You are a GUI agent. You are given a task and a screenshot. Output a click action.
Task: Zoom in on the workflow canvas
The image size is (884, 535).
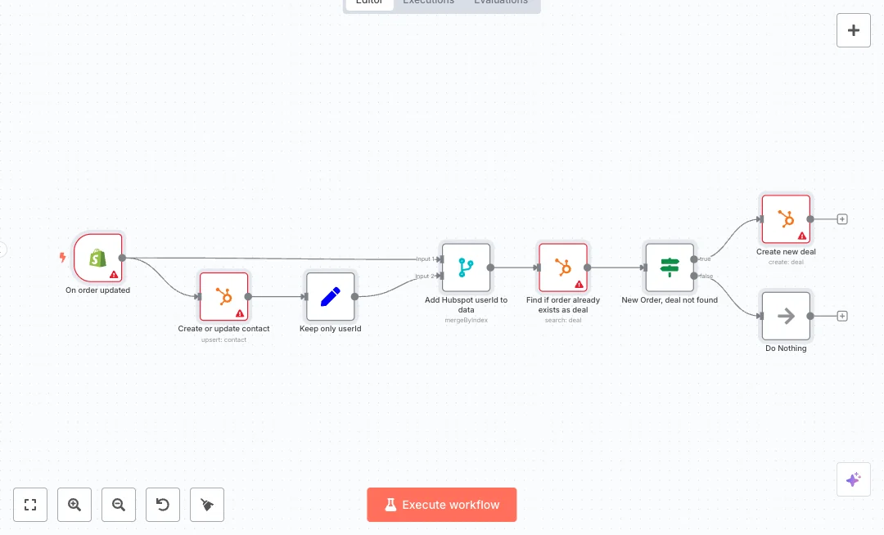74,505
